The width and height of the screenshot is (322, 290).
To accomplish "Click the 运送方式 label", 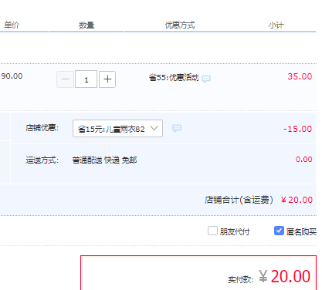I will pos(42,160).
